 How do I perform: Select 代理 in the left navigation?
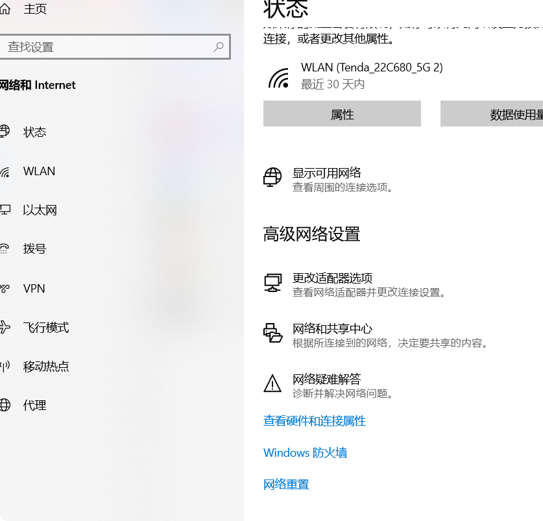tap(35, 406)
